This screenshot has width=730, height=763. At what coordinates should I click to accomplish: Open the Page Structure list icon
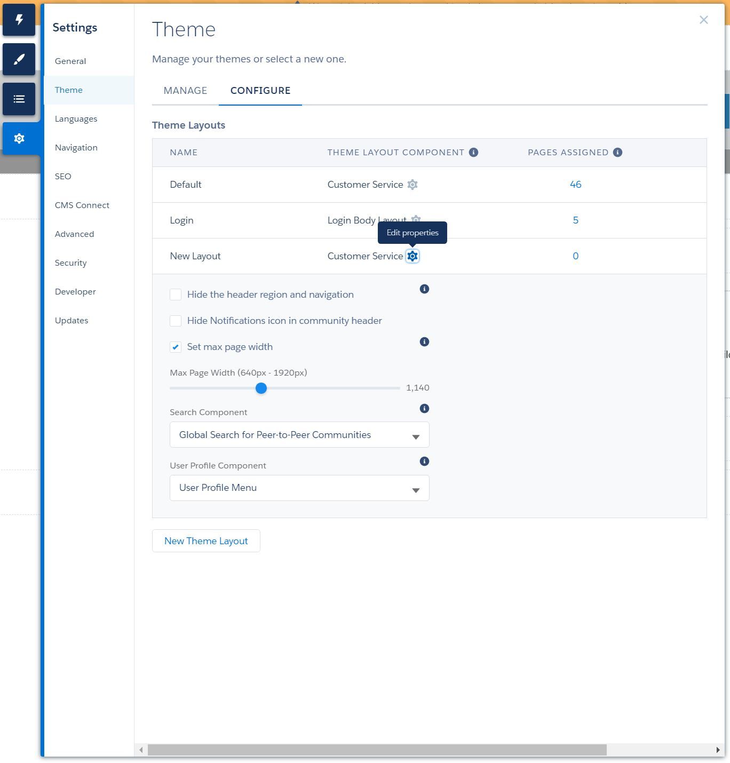pos(19,99)
